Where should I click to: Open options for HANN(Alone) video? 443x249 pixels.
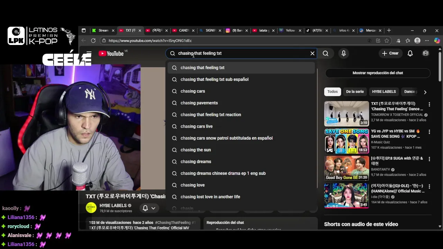(x=429, y=186)
